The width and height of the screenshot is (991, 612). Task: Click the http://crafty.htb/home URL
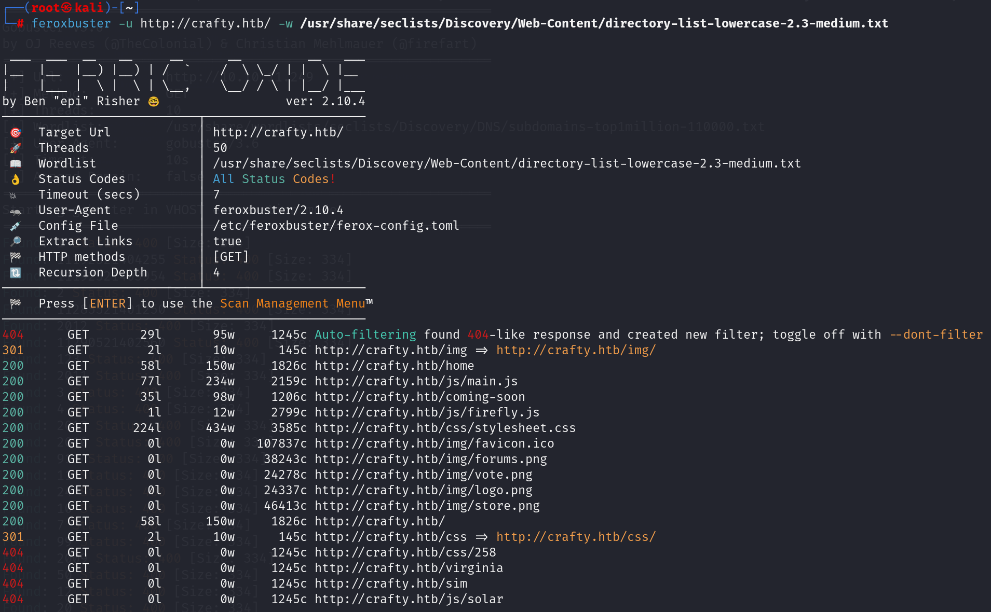(x=395, y=366)
